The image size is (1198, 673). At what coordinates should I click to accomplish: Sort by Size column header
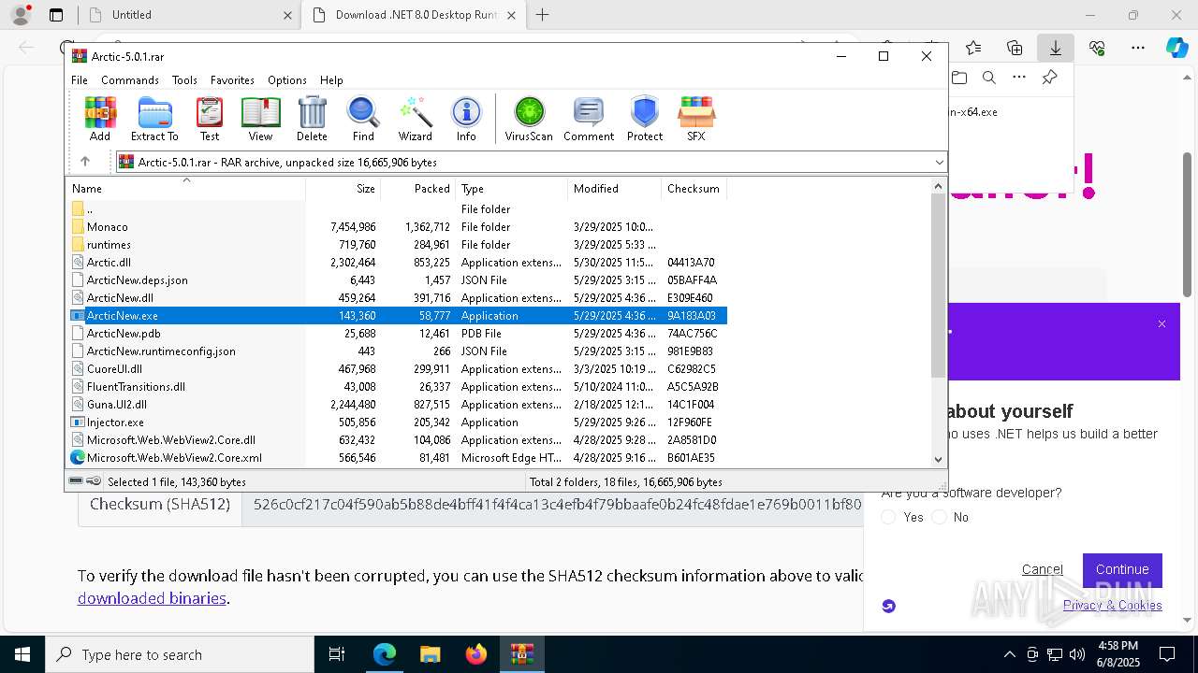(x=343, y=189)
